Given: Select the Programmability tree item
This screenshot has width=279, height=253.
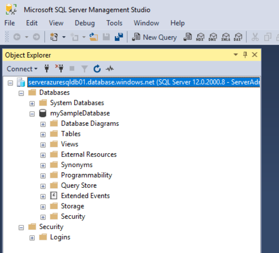Looking at the screenshot, I should point(87,175).
